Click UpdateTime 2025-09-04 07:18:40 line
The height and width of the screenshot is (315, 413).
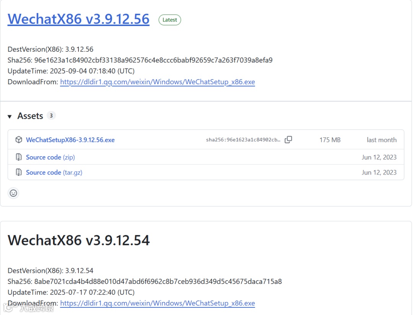point(71,71)
